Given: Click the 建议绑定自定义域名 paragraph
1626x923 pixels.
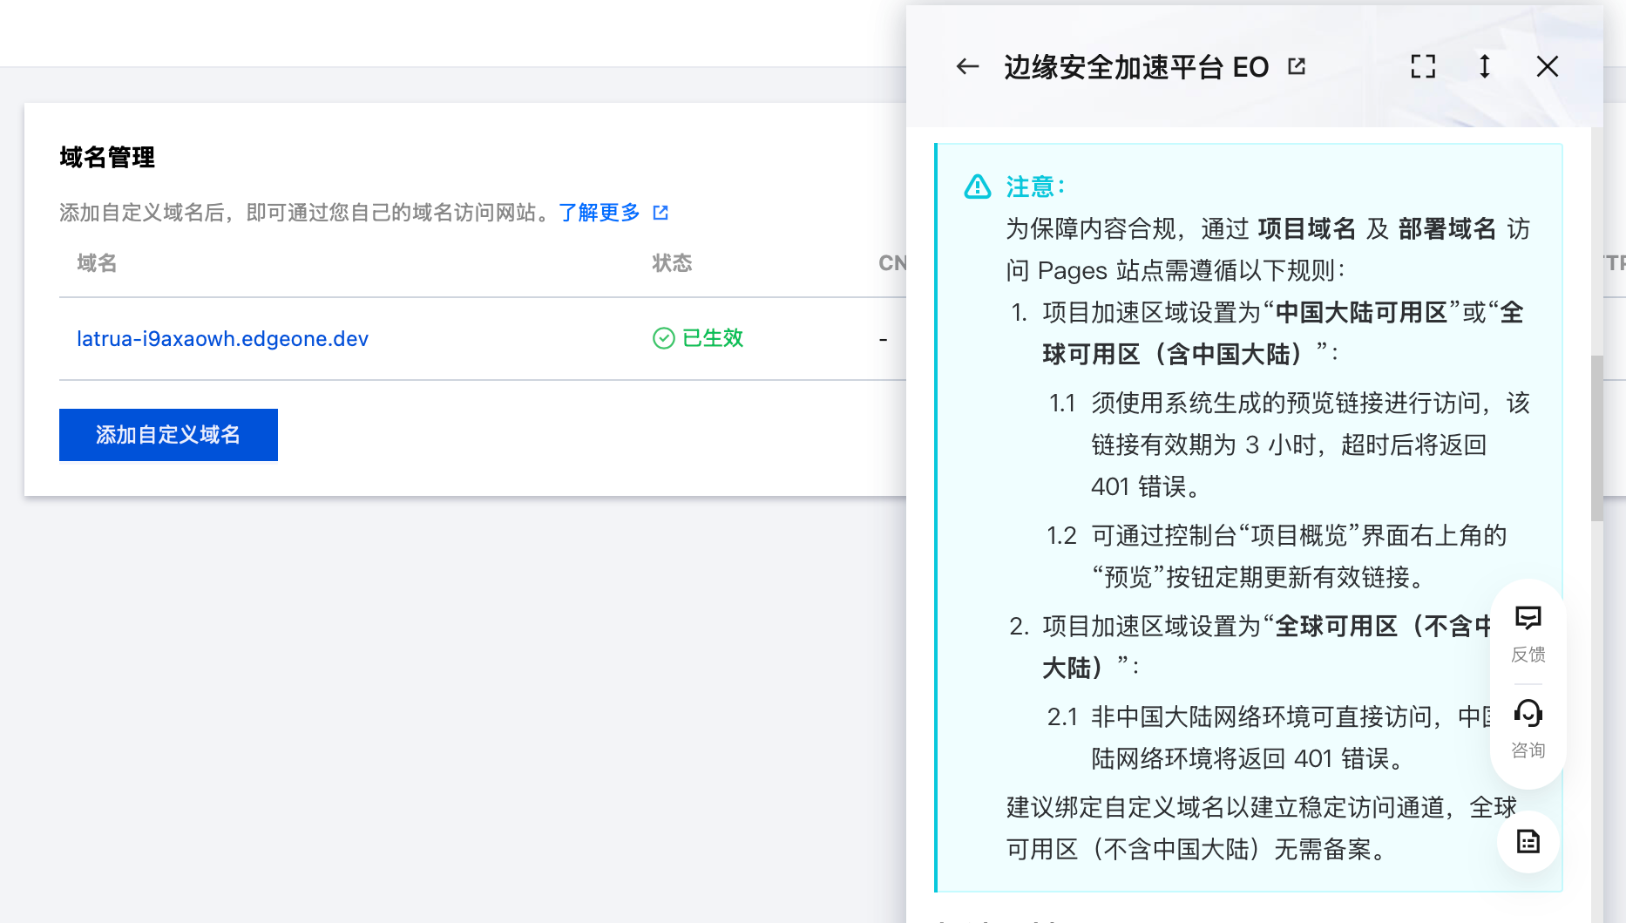Looking at the screenshot, I should pos(1261,828).
